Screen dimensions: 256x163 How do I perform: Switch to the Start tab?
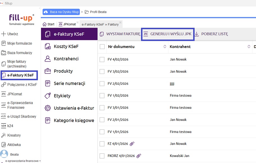[49, 24]
